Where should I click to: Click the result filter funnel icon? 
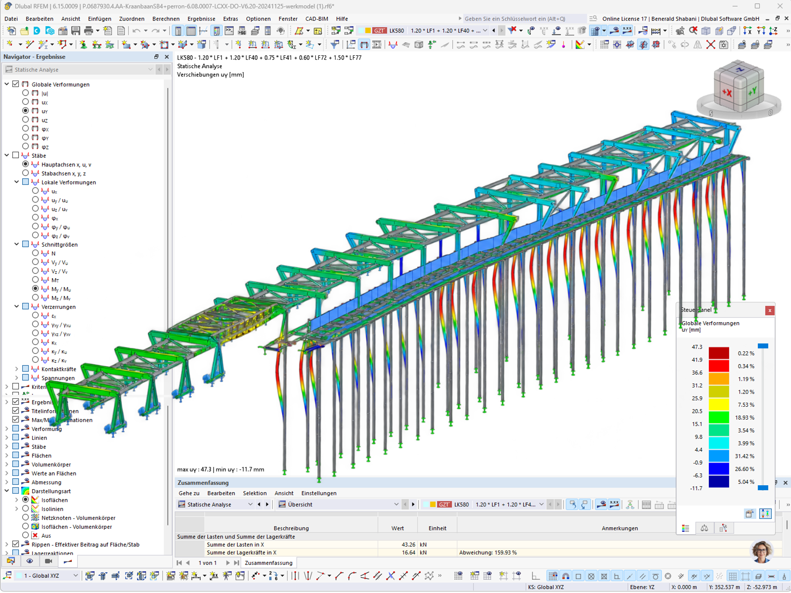tap(335, 44)
